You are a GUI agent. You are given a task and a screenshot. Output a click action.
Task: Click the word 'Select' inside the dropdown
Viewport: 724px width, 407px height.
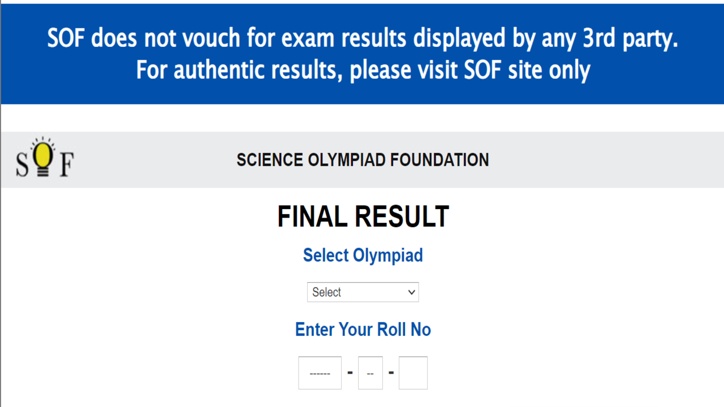pyautogui.click(x=326, y=292)
